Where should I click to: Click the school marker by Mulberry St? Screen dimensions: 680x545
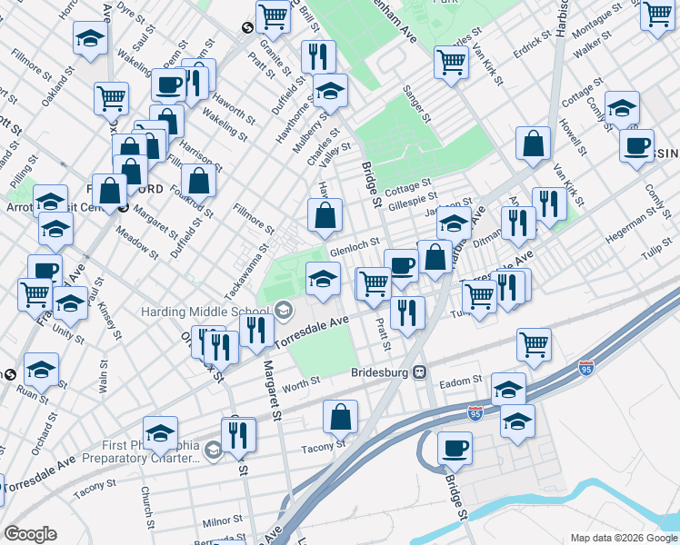click(330, 94)
